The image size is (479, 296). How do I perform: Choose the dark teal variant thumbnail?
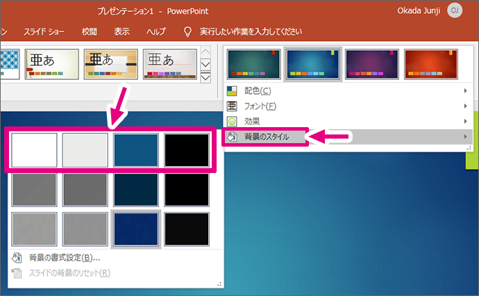(x=253, y=65)
